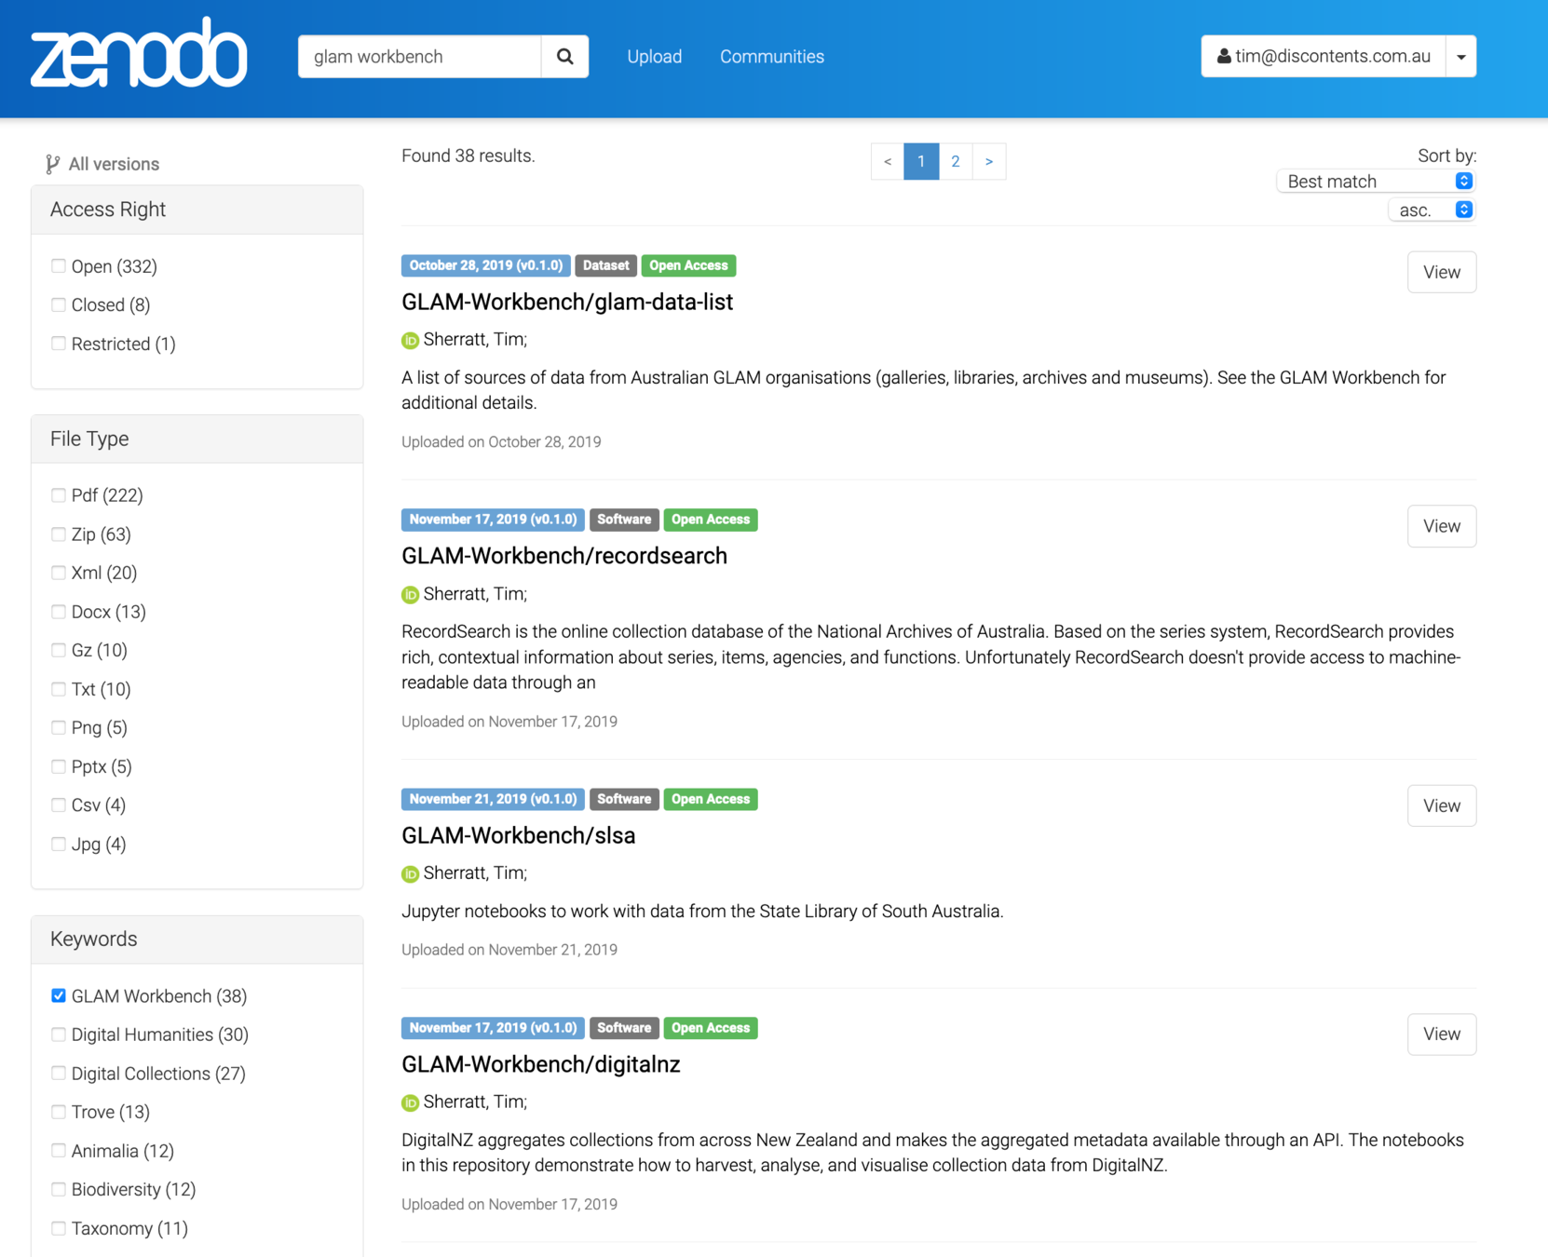Click the next page arrow

pyautogui.click(x=989, y=162)
